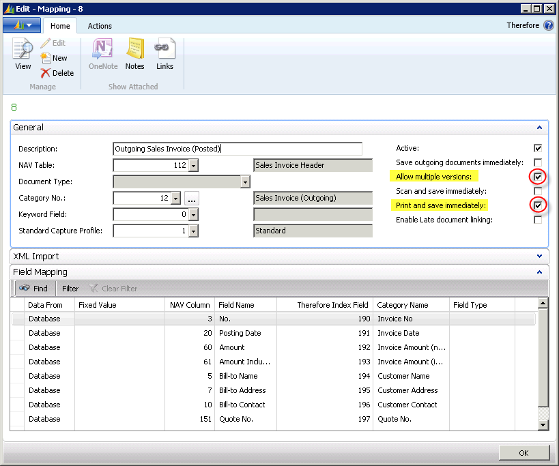Select the Home ribbon tab
559x466 pixels.
coord(60,26)
